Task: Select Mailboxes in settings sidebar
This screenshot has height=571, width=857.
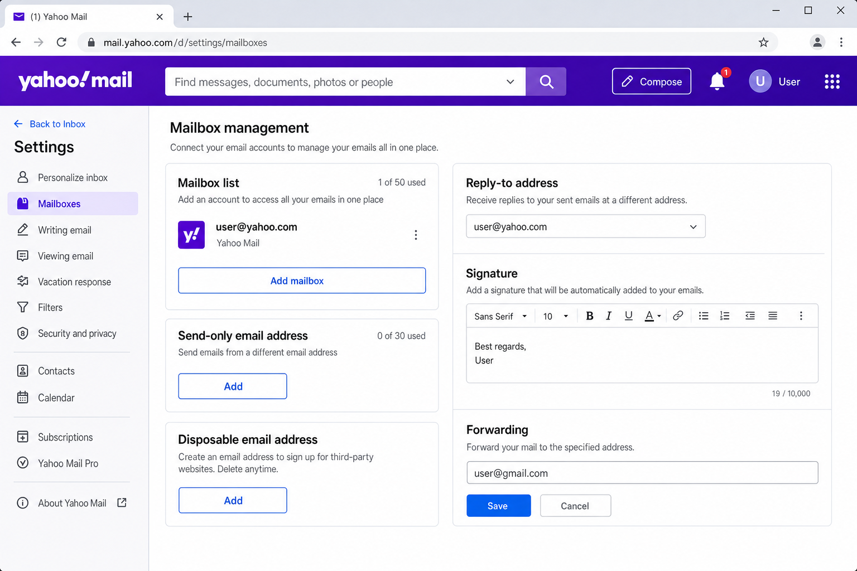Action: (73, 204)
